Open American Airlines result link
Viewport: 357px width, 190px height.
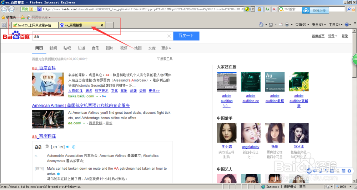pos(81,106)
